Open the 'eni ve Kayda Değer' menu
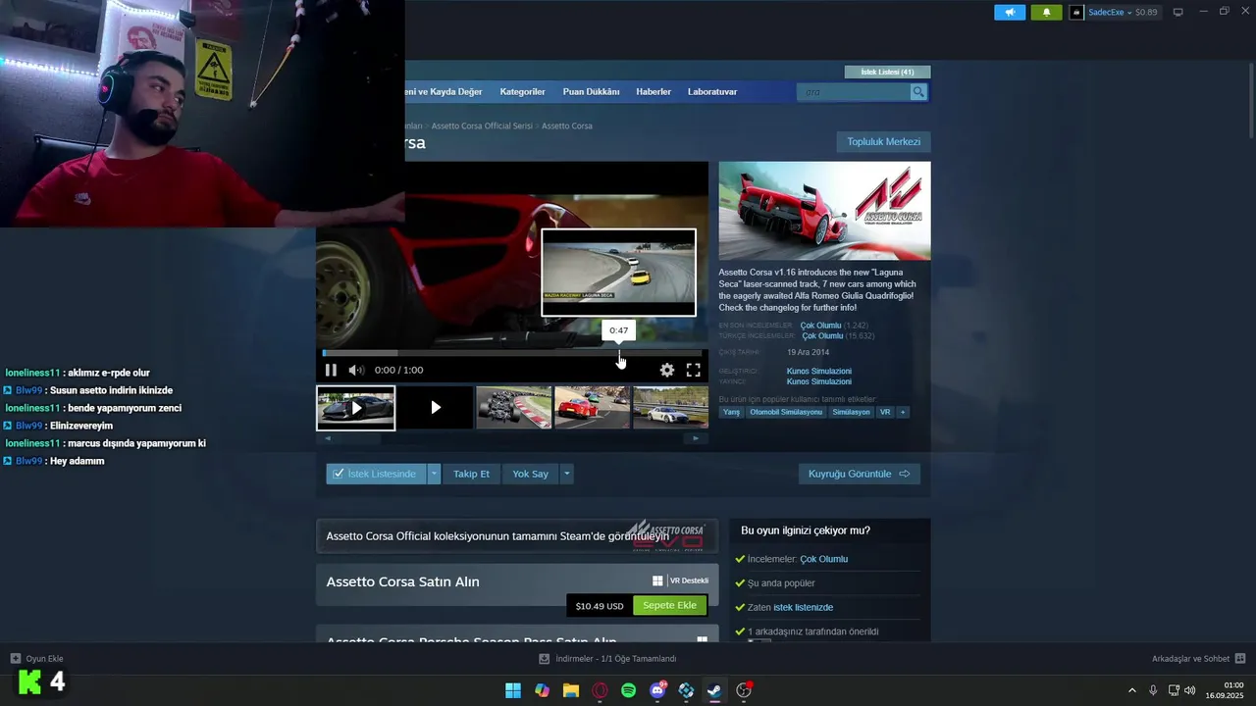Image resolution: width=1256 pixels, height=706 pixels. coord(444,92)
